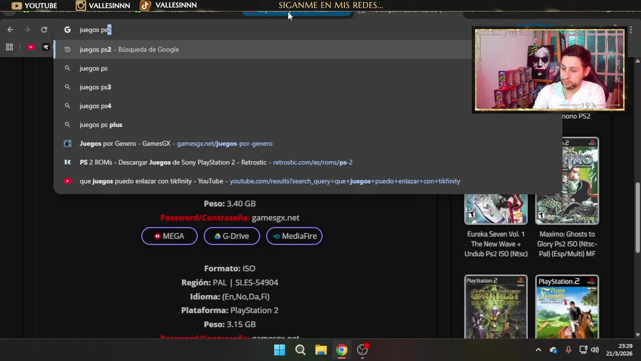This screenshot has width=641, height=361.
Task: Open the Kick bookmark icon
Action: pos(46,47)
